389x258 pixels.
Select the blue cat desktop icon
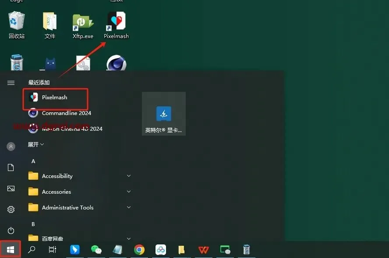tap(50, 64)
